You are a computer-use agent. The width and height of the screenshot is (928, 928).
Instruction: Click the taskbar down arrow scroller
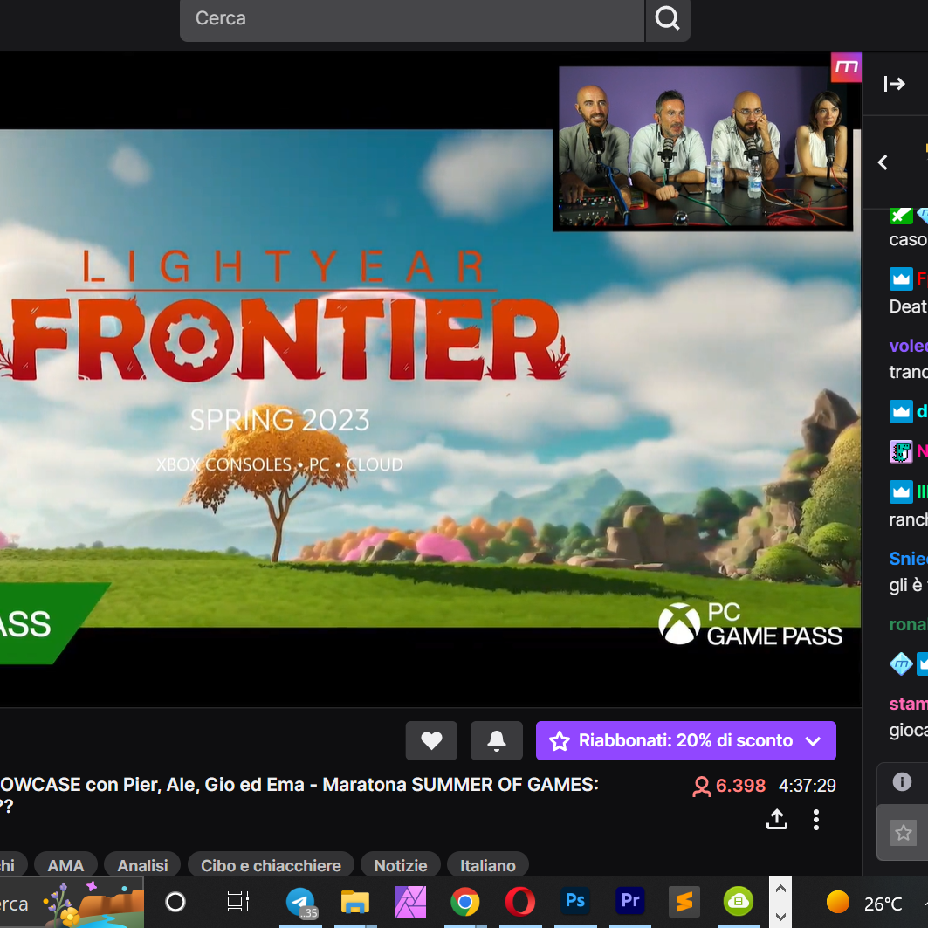(x=780, y=916)
